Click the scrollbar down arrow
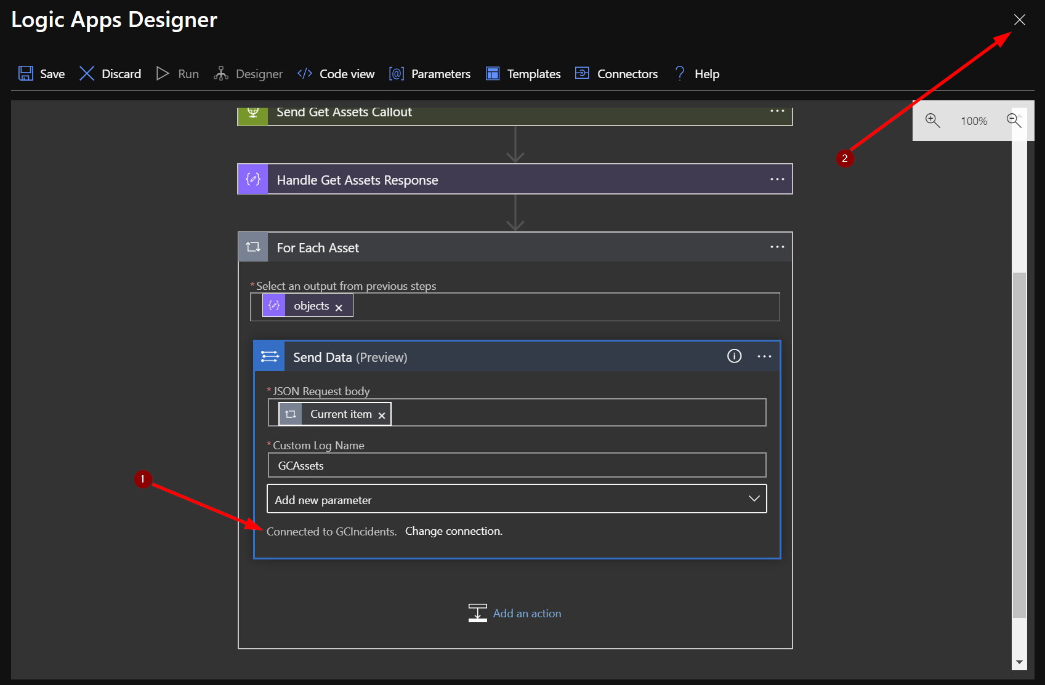The image size is (1045, 685). pos(1019,662)
